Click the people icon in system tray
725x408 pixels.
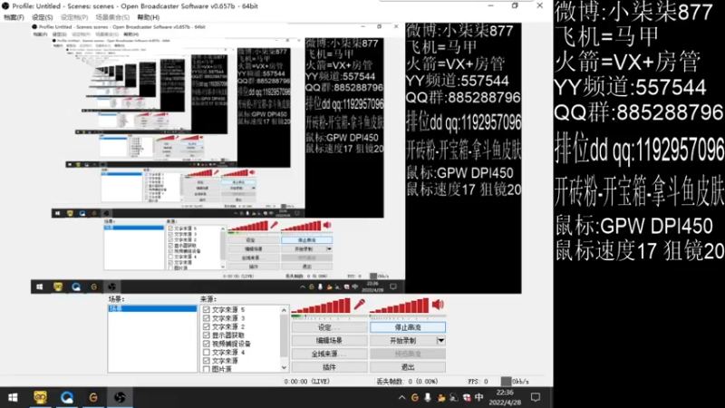[441, 397]
